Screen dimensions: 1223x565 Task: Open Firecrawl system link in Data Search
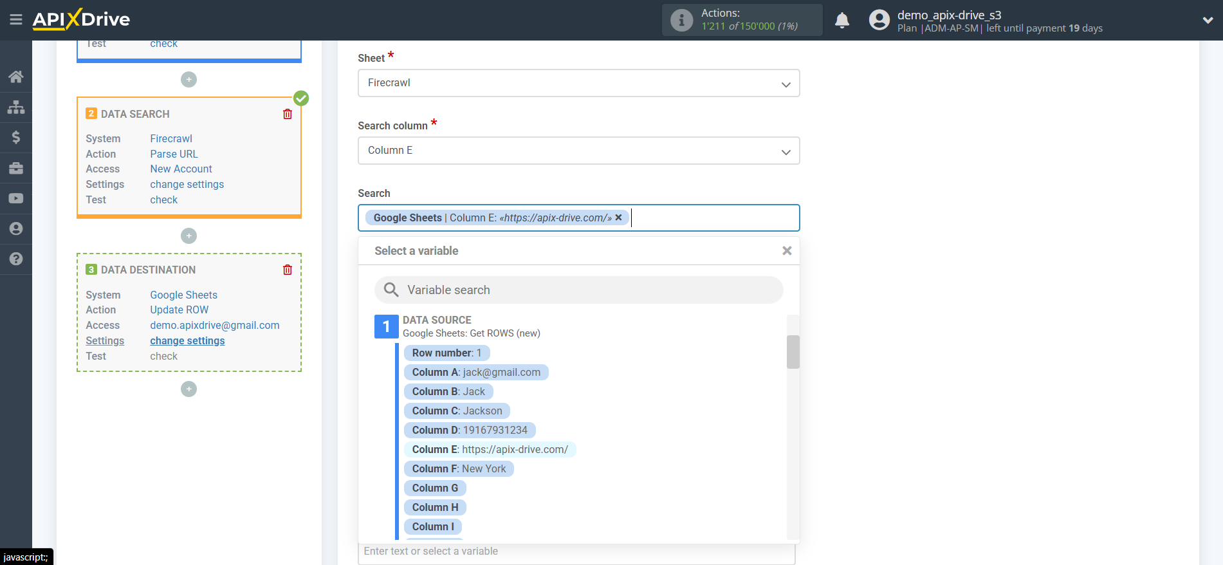171,138
